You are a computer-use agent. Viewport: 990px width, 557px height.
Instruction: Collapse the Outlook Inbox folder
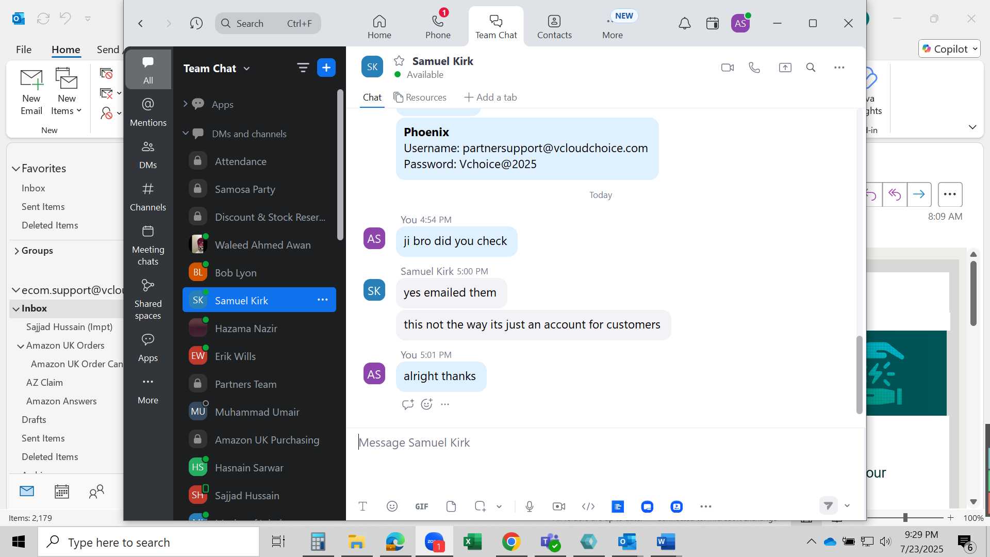pyautogui.click(x=16, y=309)
